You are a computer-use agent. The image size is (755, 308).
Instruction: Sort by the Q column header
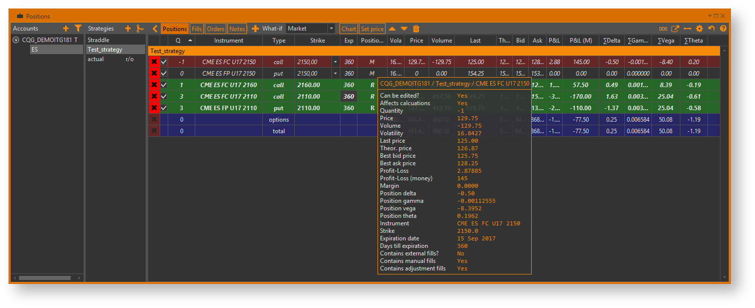point(181,41)
